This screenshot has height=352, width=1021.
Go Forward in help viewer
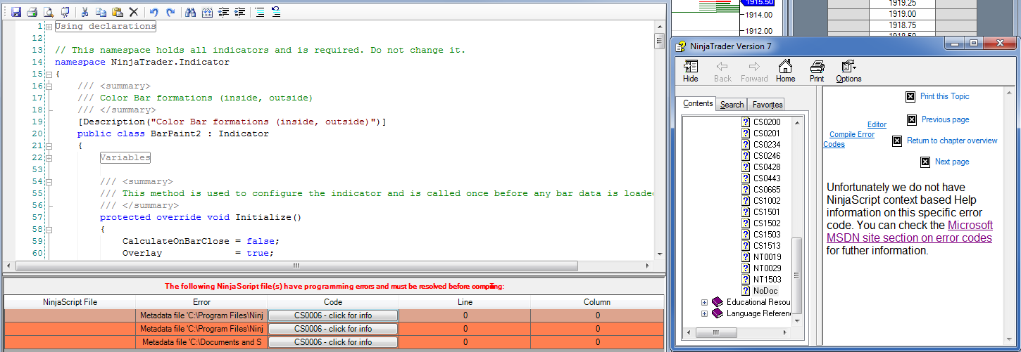pyautogui.click(x=754, y=72)
